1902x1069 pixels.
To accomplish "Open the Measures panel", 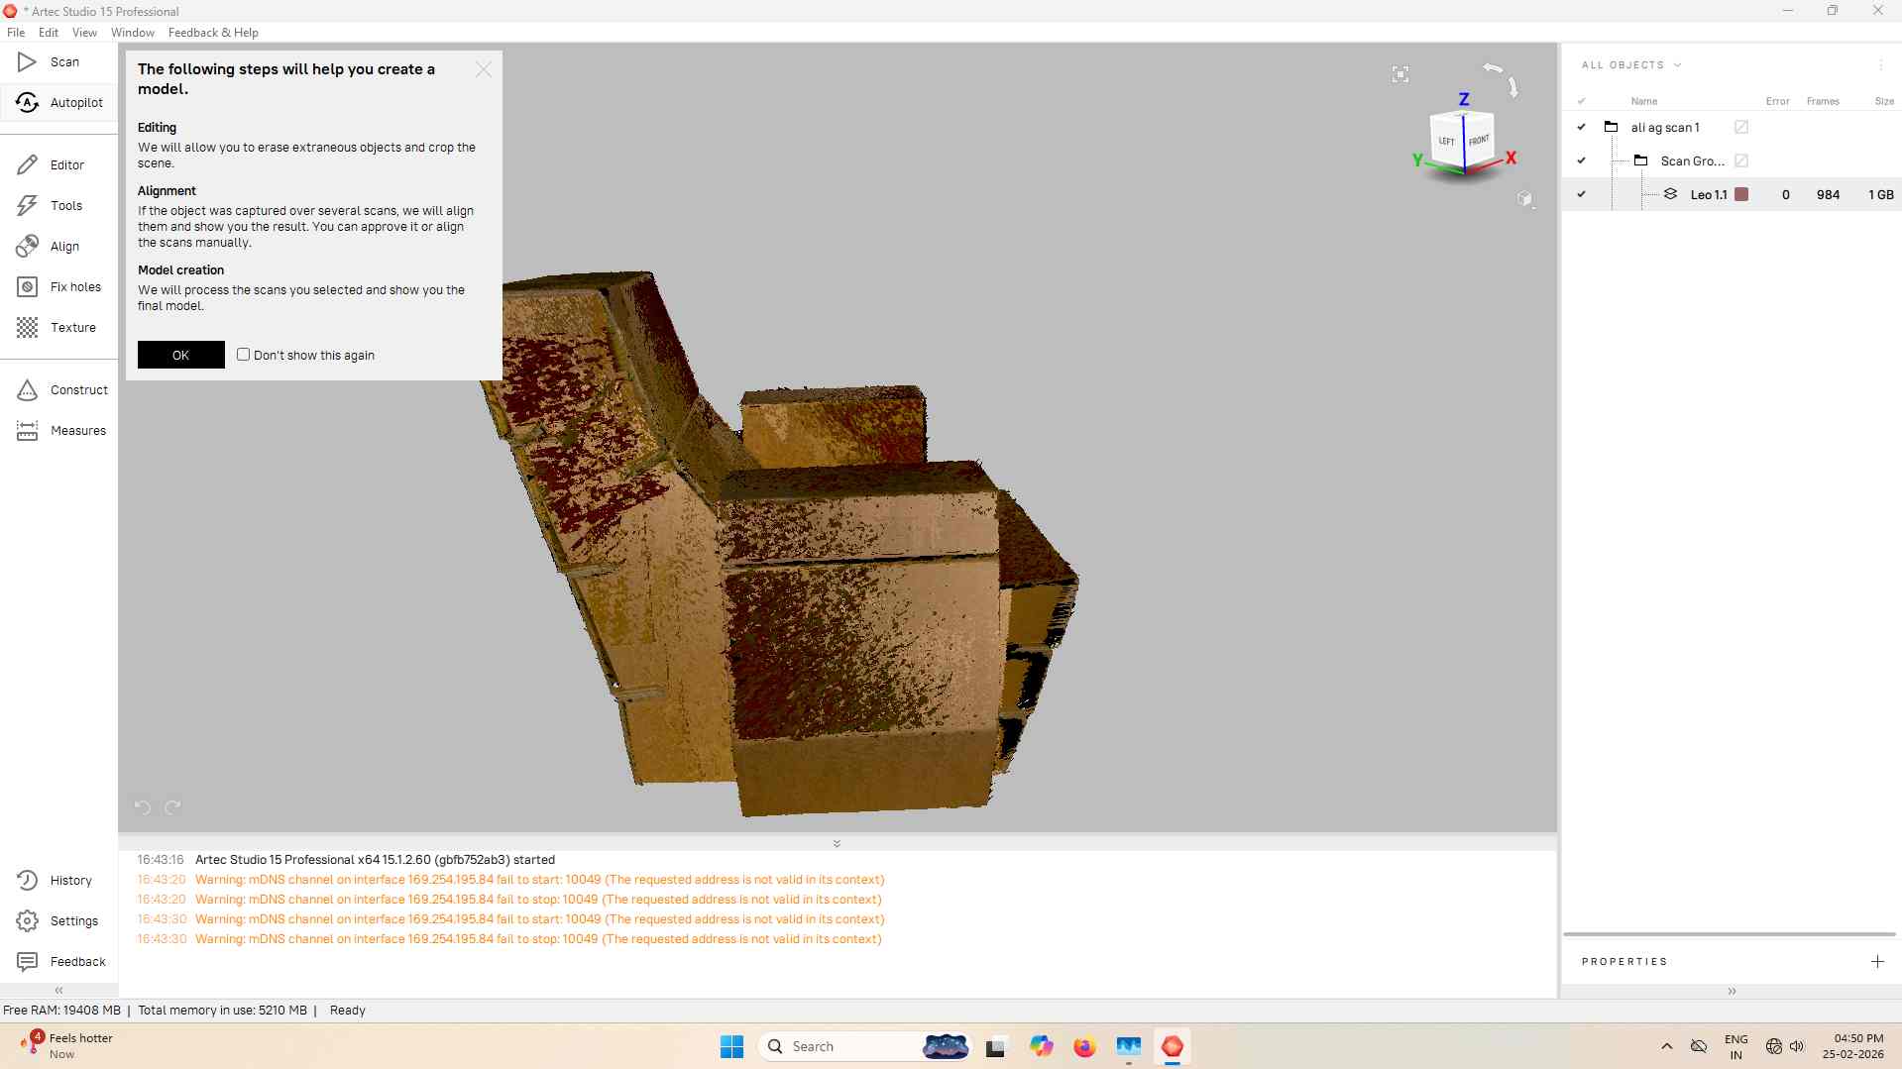I will tap(59, 431).
